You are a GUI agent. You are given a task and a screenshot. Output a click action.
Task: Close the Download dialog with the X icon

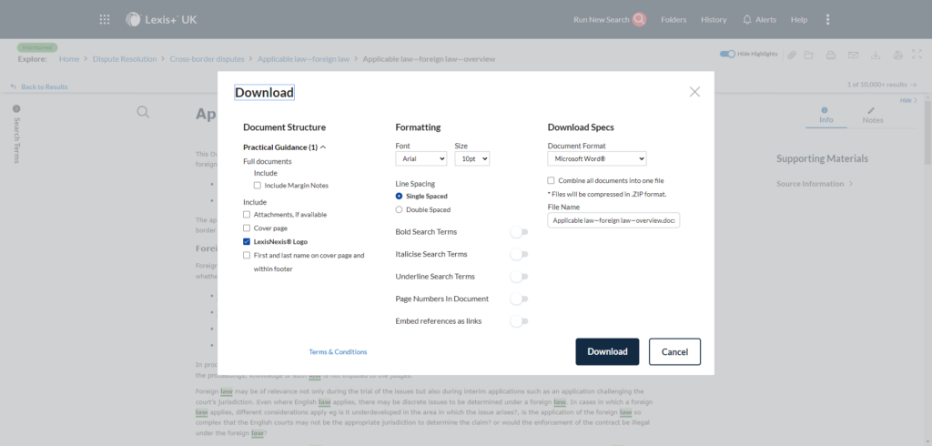tap(694, 92)
